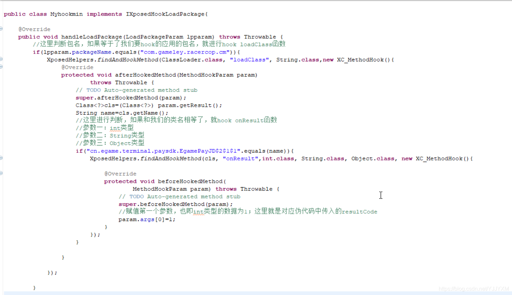512x295 pixels.
Task: Click LoadPackageParam lpparam parameter
Action: (x=169, y=37)
